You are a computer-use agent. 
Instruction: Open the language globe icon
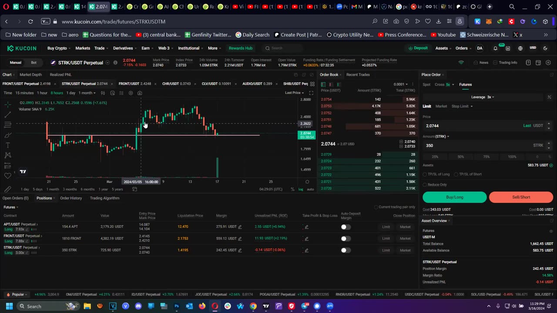[x=520, y=48]
